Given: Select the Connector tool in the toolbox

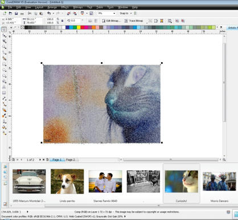Looking at the screenshot, I should pyautogui.click(x=4, y=104).
